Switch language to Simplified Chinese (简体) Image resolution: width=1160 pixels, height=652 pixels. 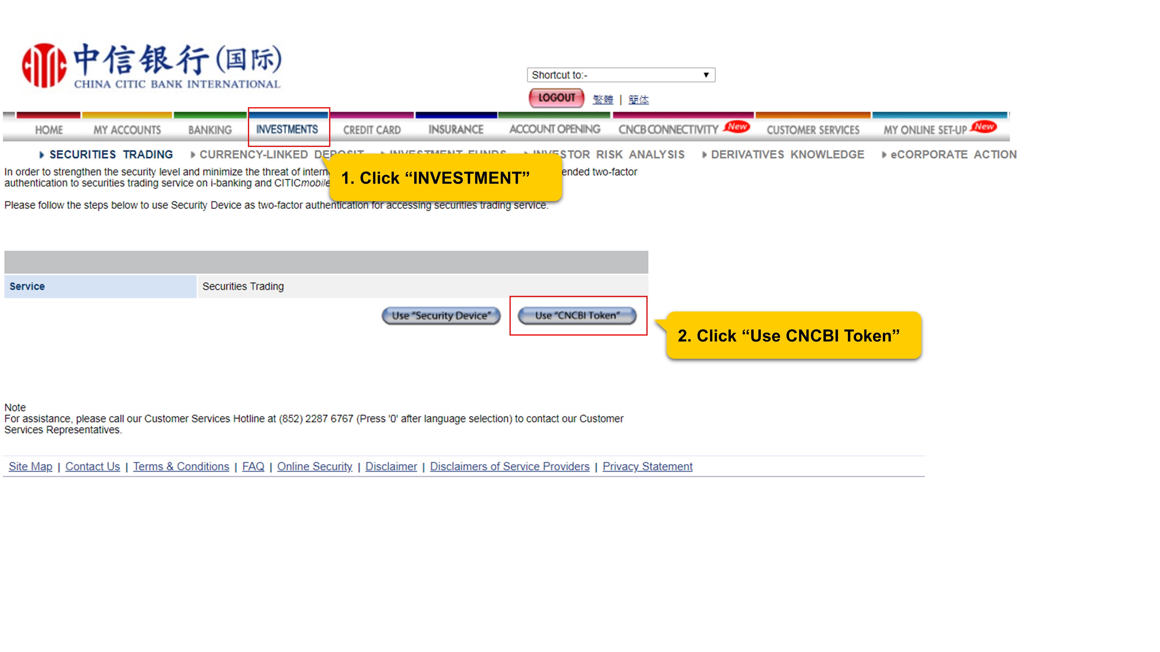pos(639,99)
